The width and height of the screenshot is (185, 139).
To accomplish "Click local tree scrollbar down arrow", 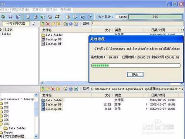I will coord(36,136).
